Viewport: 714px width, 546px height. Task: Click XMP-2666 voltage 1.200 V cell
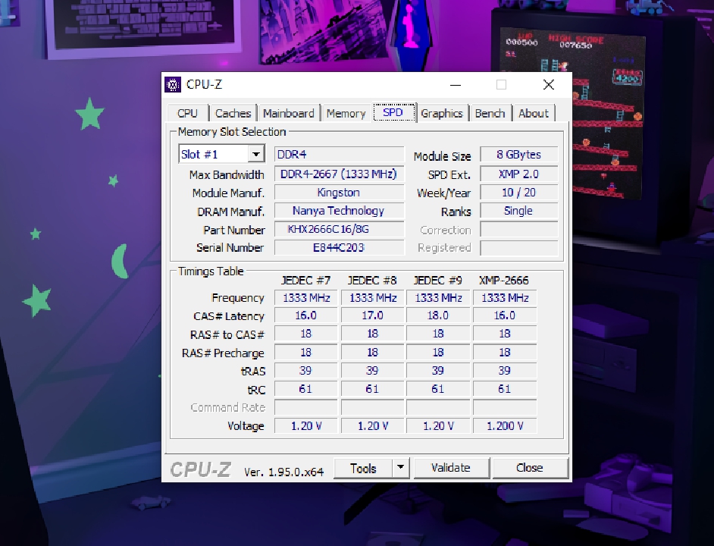click(505, 425)
